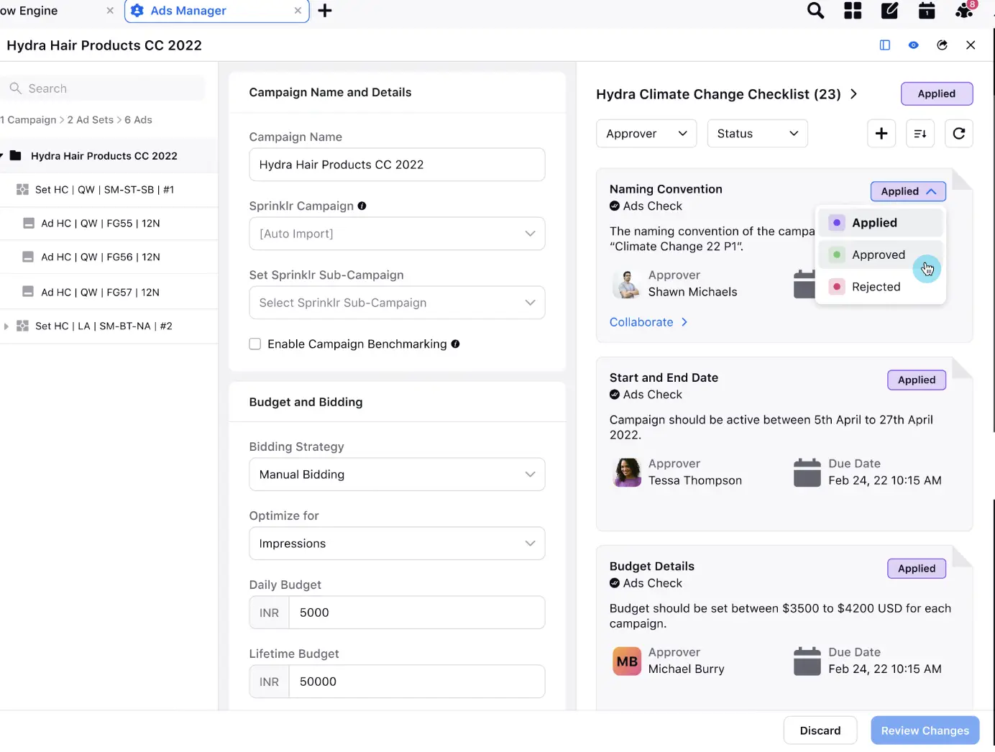
Task: Click the Collaborate link
Action: pos(648,322)
